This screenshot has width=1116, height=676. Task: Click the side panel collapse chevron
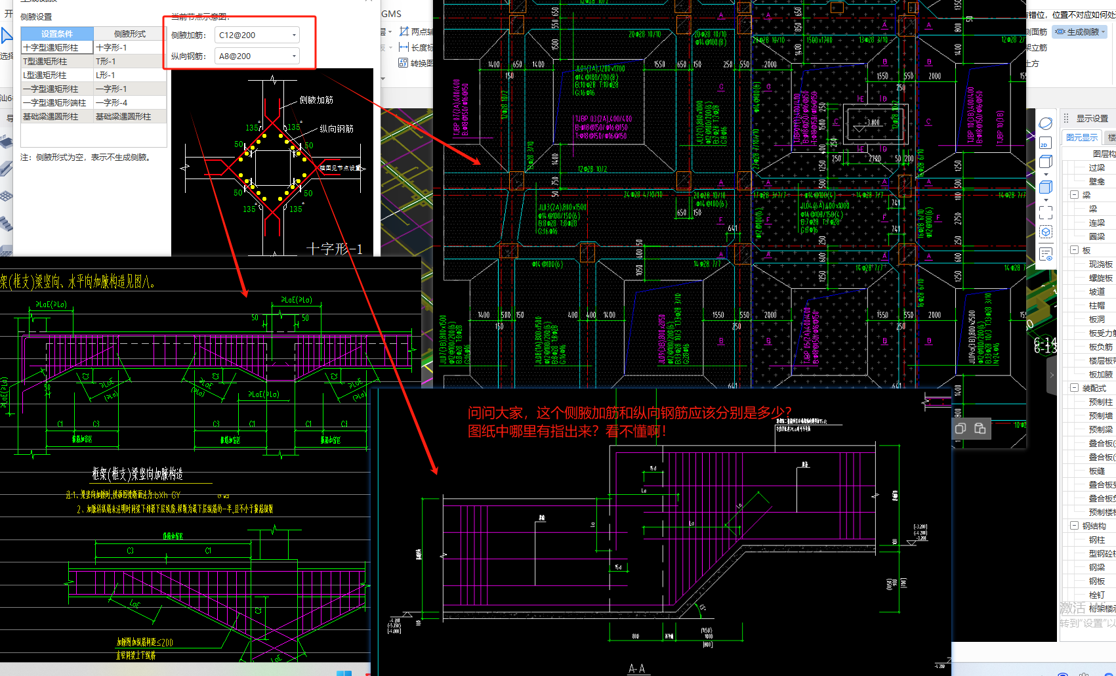(x=1052, y=375)
